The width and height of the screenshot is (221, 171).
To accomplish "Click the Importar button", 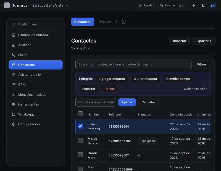I will coord(179,41).
